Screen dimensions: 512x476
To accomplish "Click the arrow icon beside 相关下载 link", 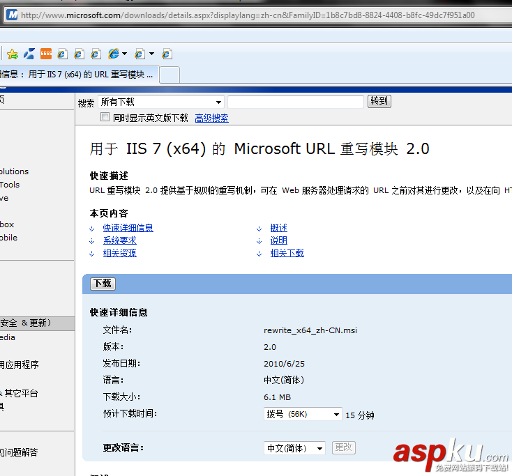I will [x=259, y=254].
